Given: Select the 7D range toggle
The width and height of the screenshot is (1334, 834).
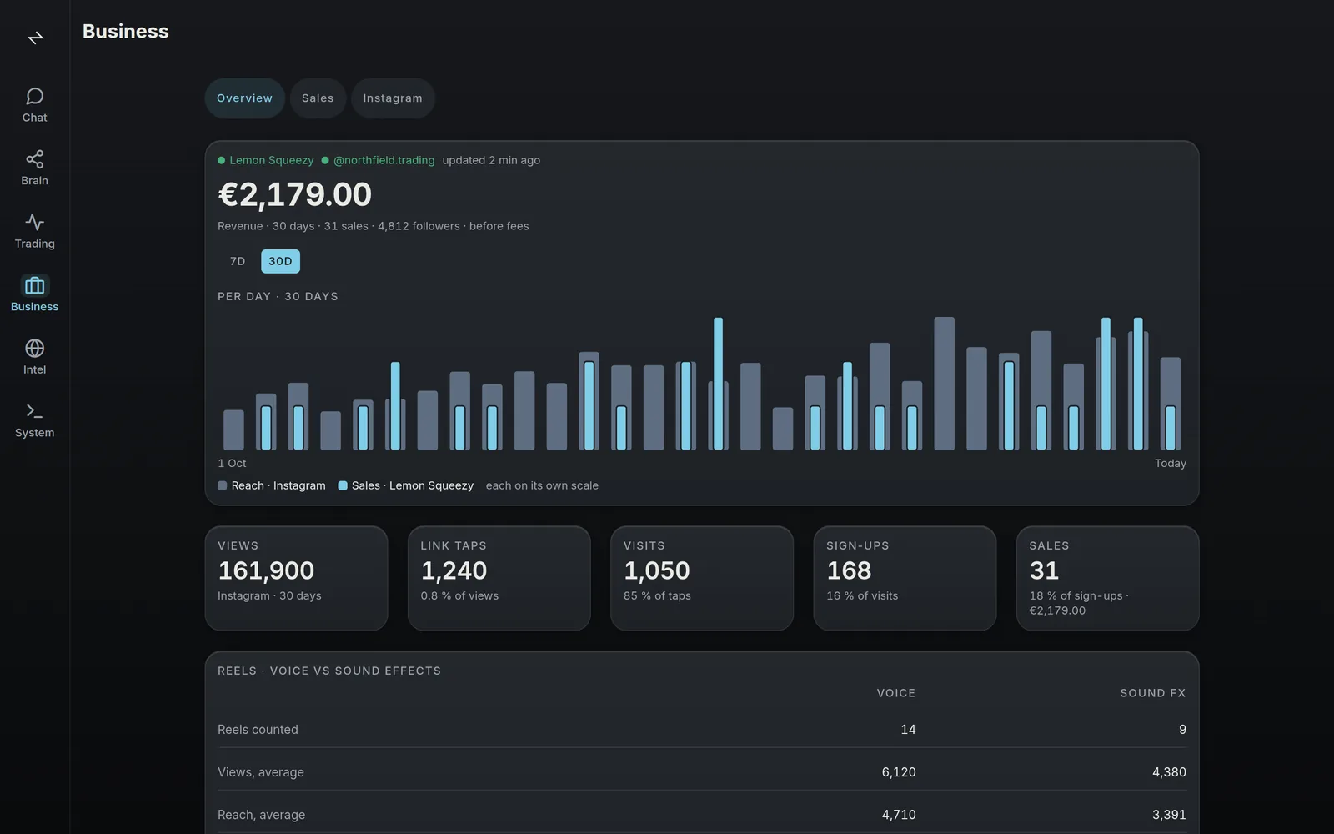Looking at the screenshot, I should pyautogui.click(x=238, y=261).
